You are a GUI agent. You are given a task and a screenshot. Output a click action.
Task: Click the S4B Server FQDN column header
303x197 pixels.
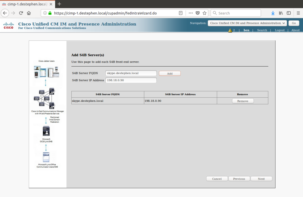click(x=108, y=94)
